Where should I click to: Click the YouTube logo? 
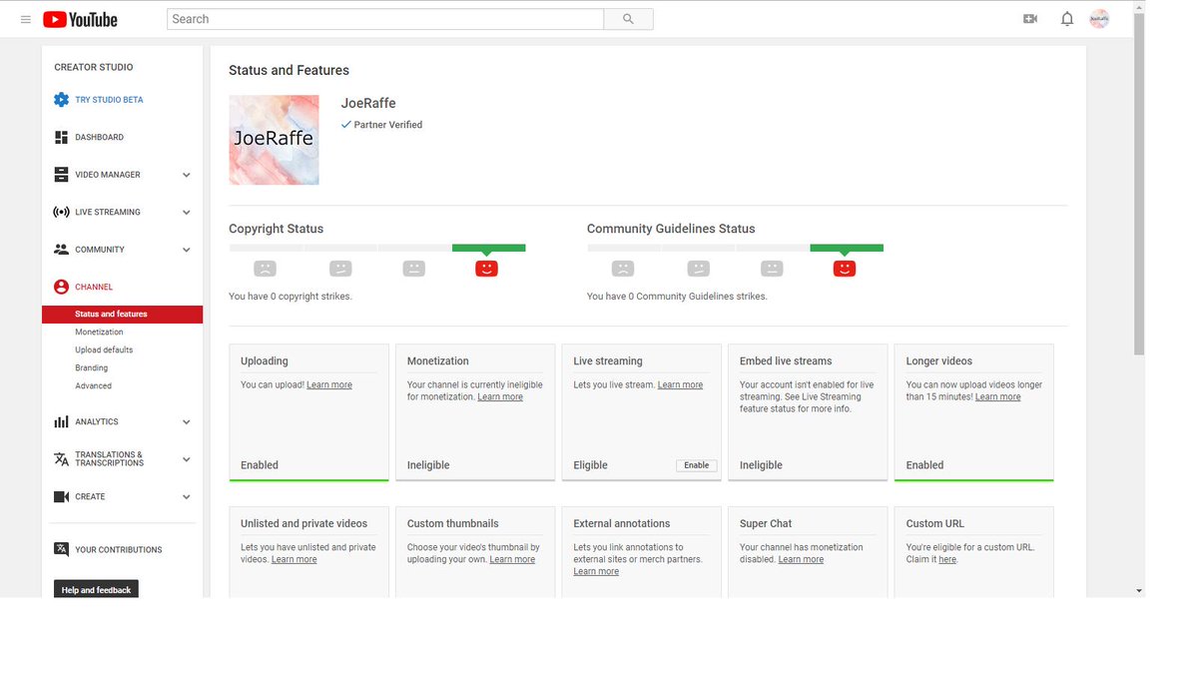pos(81,19)
